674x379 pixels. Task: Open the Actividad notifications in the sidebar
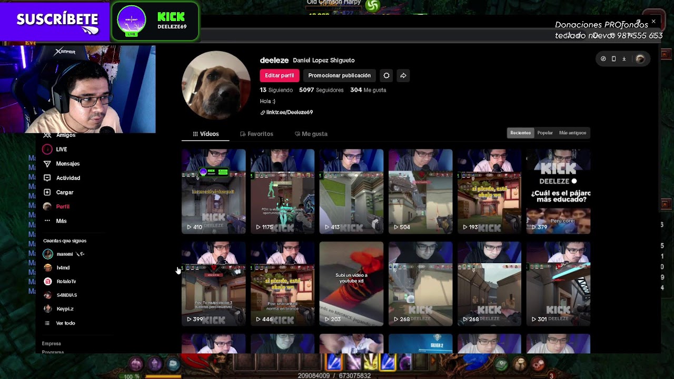point(62,178)
